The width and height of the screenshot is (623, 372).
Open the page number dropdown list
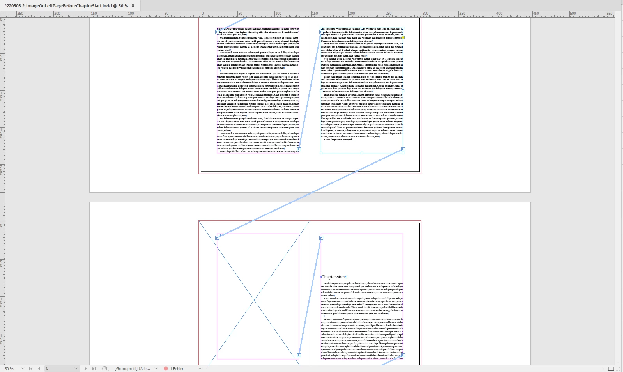tap(76, 368)
